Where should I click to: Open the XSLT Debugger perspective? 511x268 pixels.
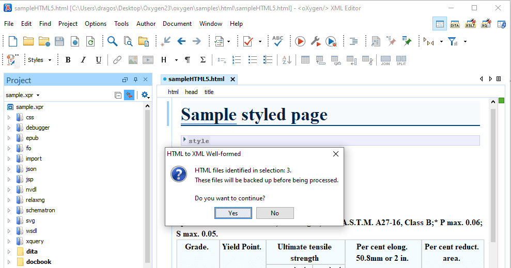pyautogui.click(x=470, y=24)
